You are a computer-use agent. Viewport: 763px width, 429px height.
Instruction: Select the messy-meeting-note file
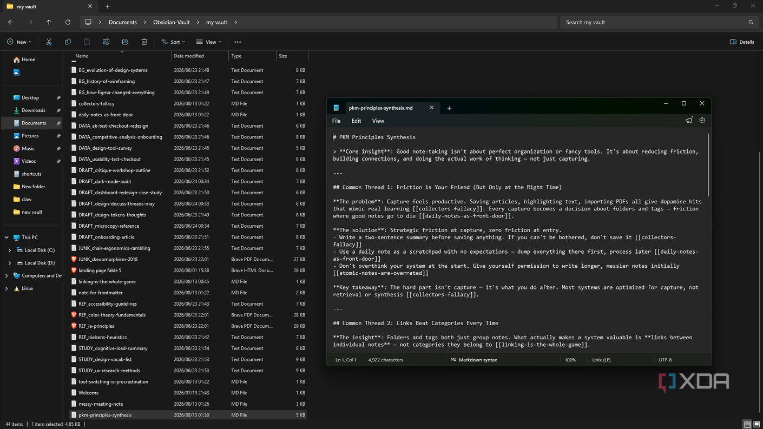click(188, 404)
